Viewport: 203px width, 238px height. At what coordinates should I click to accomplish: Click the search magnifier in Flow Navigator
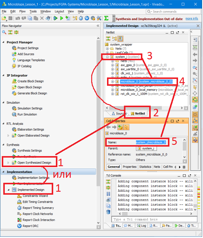pyautogui.click(x=4, y=32)
